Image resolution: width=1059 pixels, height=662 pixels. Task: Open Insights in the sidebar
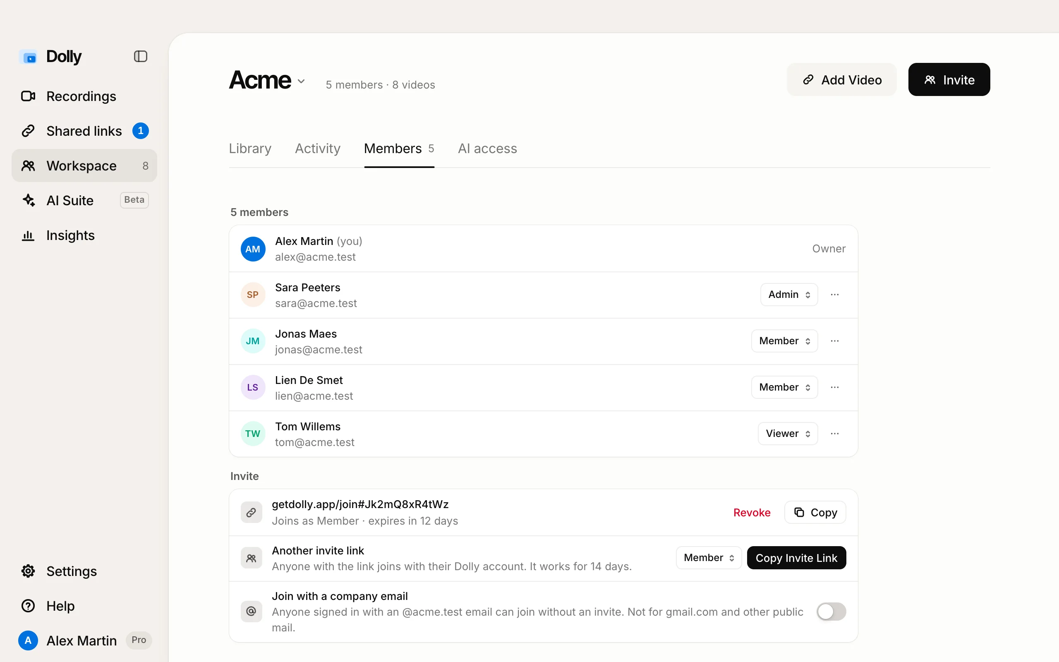(84, 235)
